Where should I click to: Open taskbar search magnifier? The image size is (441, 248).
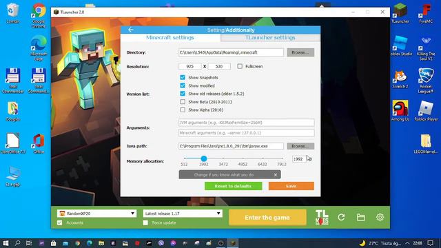point(17,243)
